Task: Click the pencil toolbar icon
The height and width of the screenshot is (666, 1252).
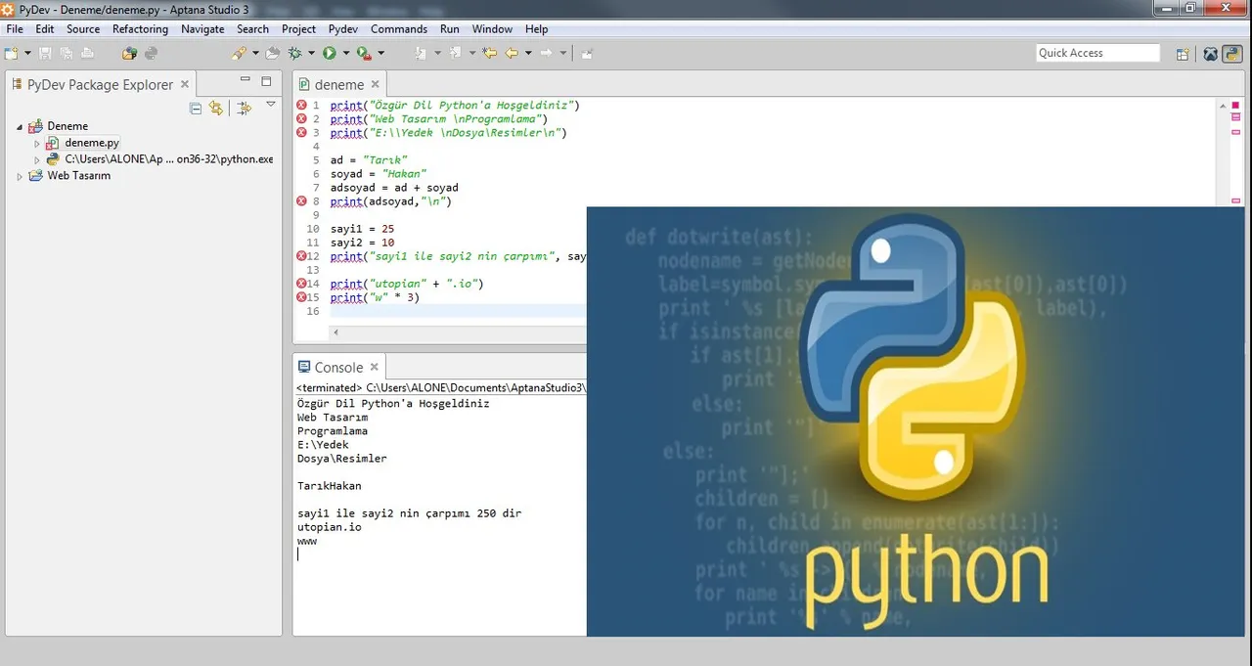Action: tap(240, 53)
